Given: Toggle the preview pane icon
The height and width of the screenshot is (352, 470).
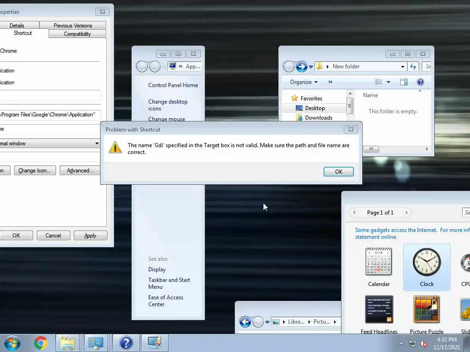Looking at the screenshot, I should [404, 82].
